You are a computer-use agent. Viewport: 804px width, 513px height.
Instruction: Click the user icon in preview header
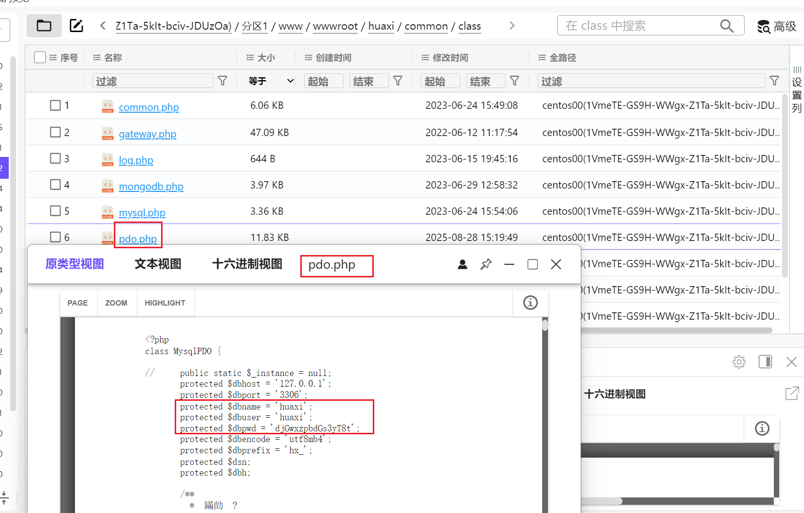click(462, 264)
